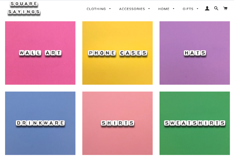This screenshot has height=159, width=234.
Task: Open the purple Hats category tile
Action: pyautogui.click(x=195, y=53)
